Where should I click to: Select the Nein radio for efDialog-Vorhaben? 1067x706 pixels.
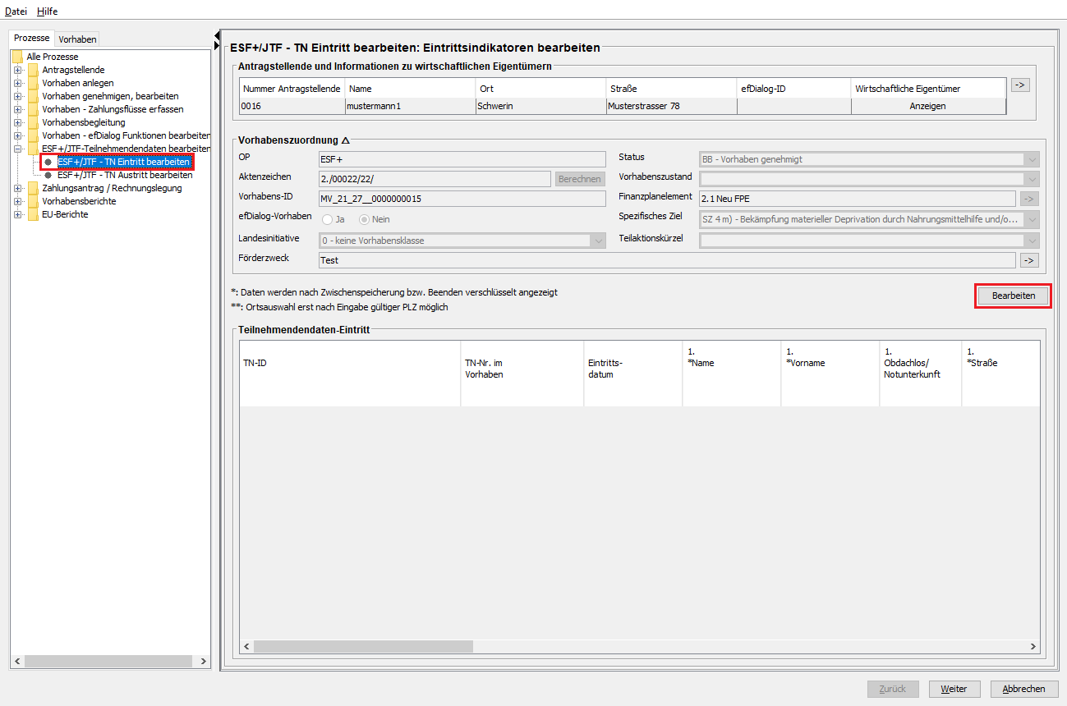(x=365, y=219)
